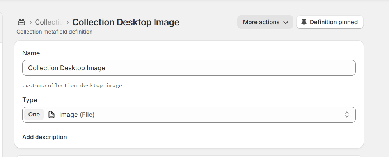
Task: Focus the Name input field
Action: tap(189, 68)
